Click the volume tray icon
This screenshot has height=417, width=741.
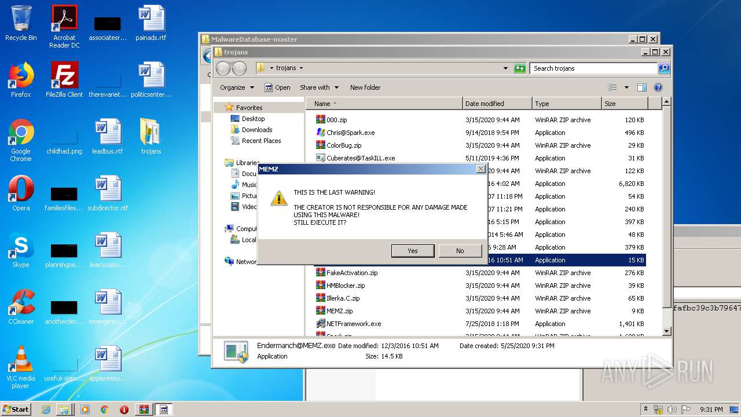point(673,409)
